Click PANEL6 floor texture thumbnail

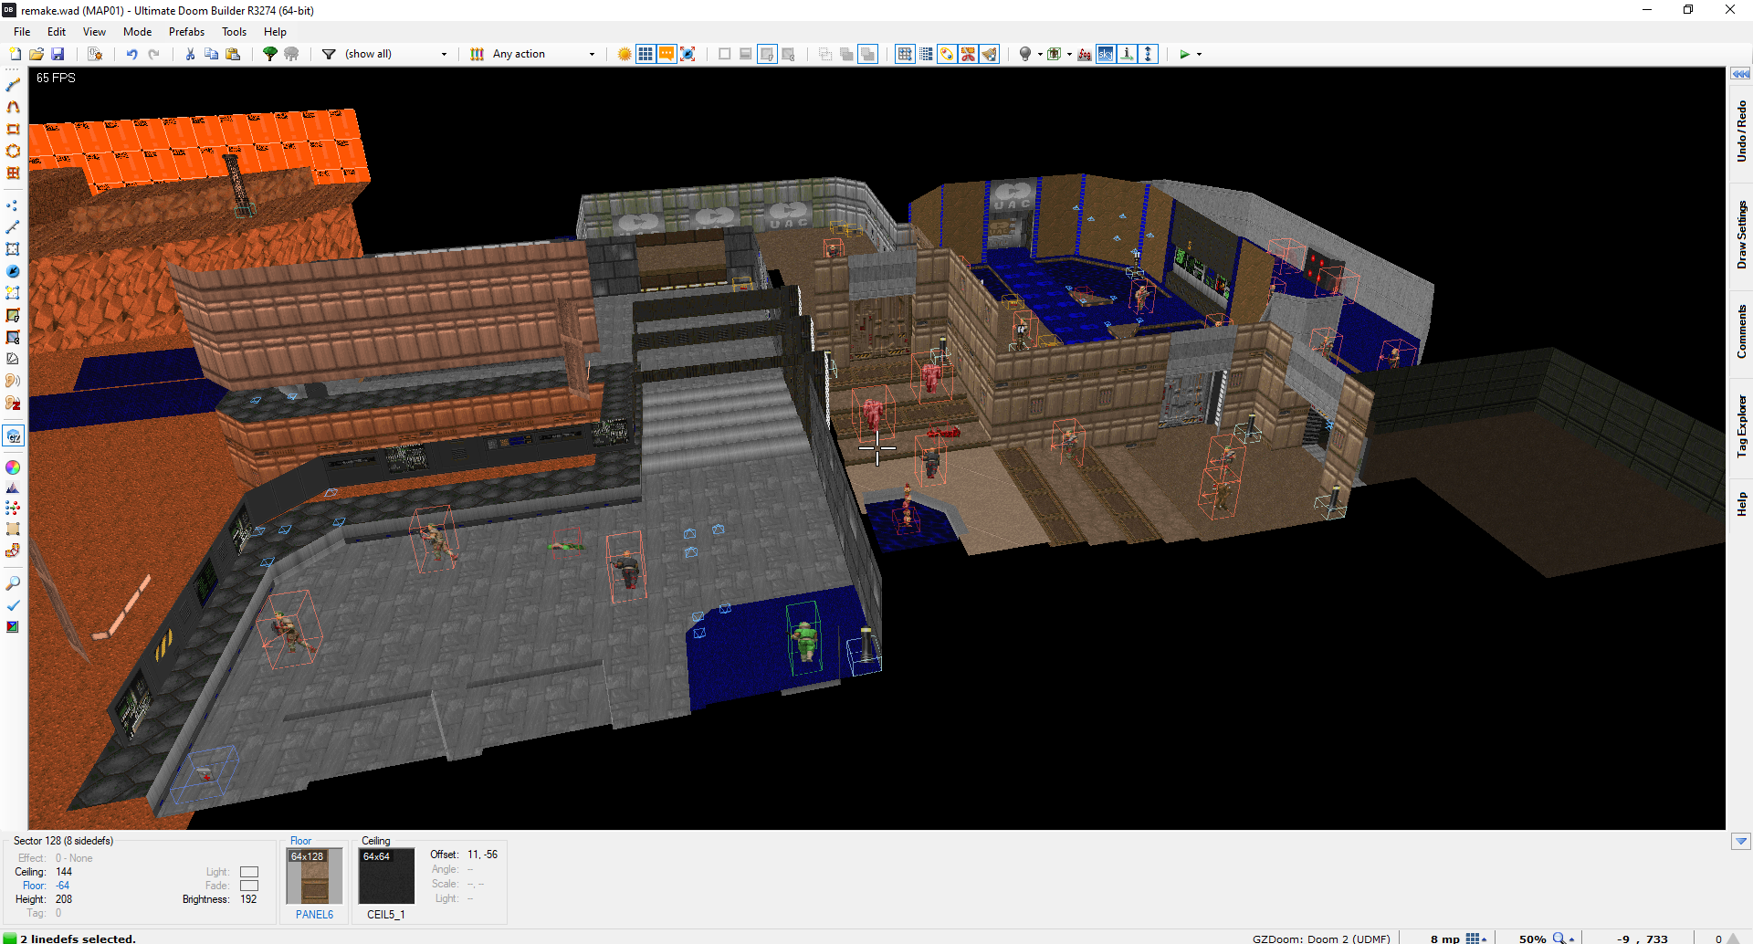314,877
